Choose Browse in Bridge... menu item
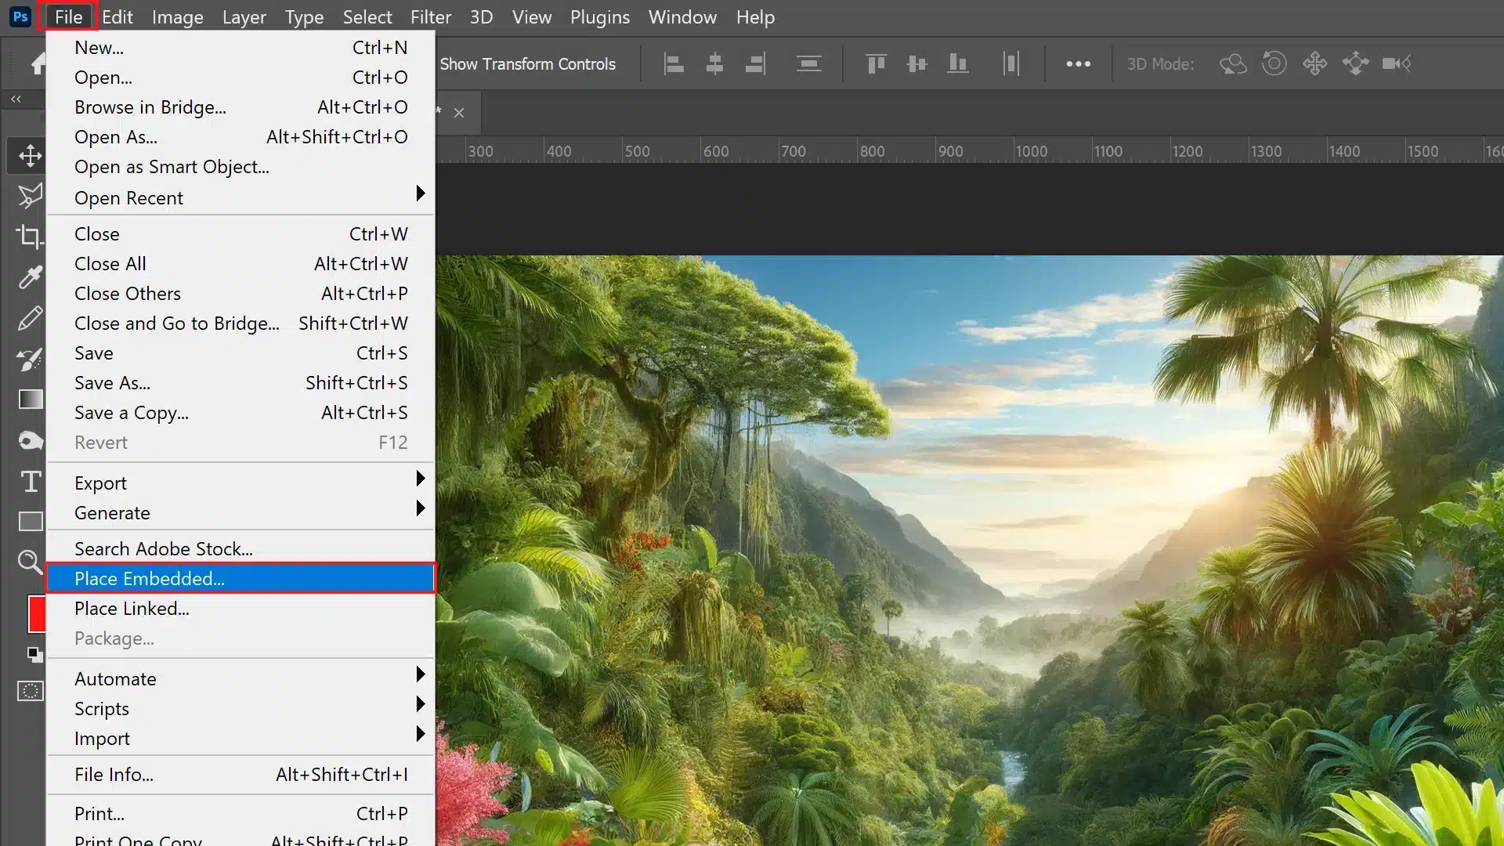This screenshot has width=1504, height=846. coord(240,107)
